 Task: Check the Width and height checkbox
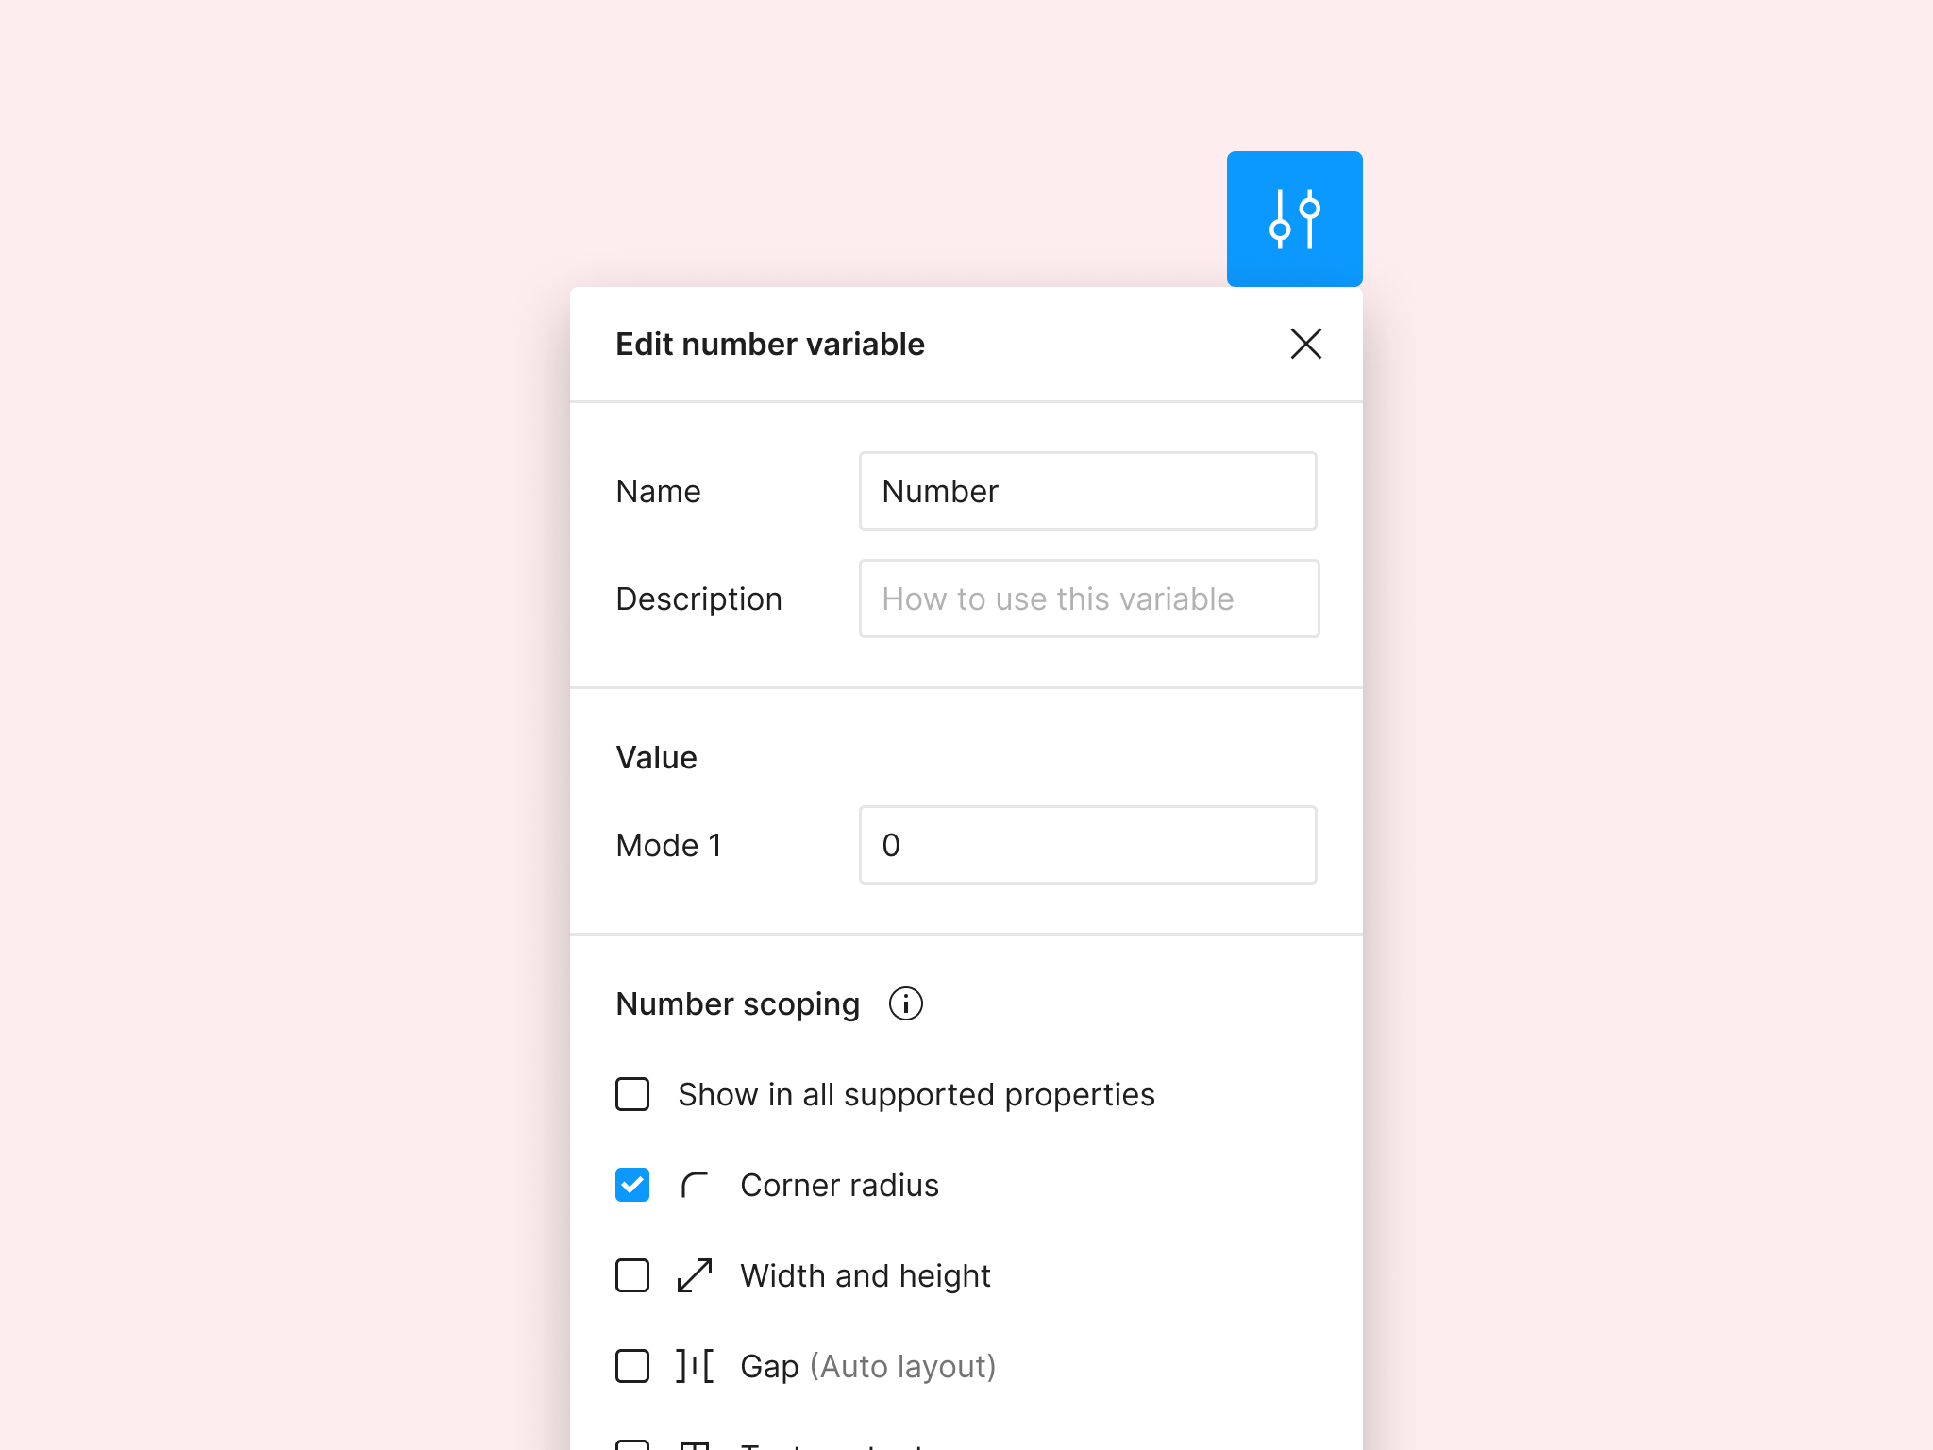coord(632,1275)
